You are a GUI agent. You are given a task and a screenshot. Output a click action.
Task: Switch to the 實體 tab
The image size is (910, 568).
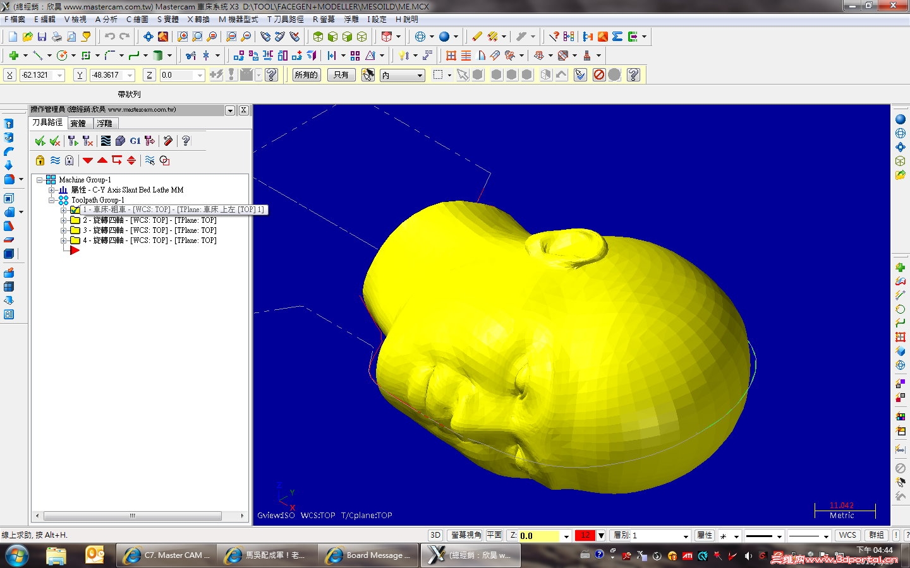pyautogui.click(x=78, y=123)
